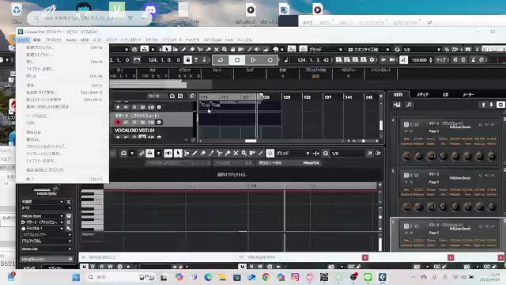Expand the key editor 1/8 quantize dropdown
Image resolution: width=506 pixels, height=285 pixels.
(347, 153)
